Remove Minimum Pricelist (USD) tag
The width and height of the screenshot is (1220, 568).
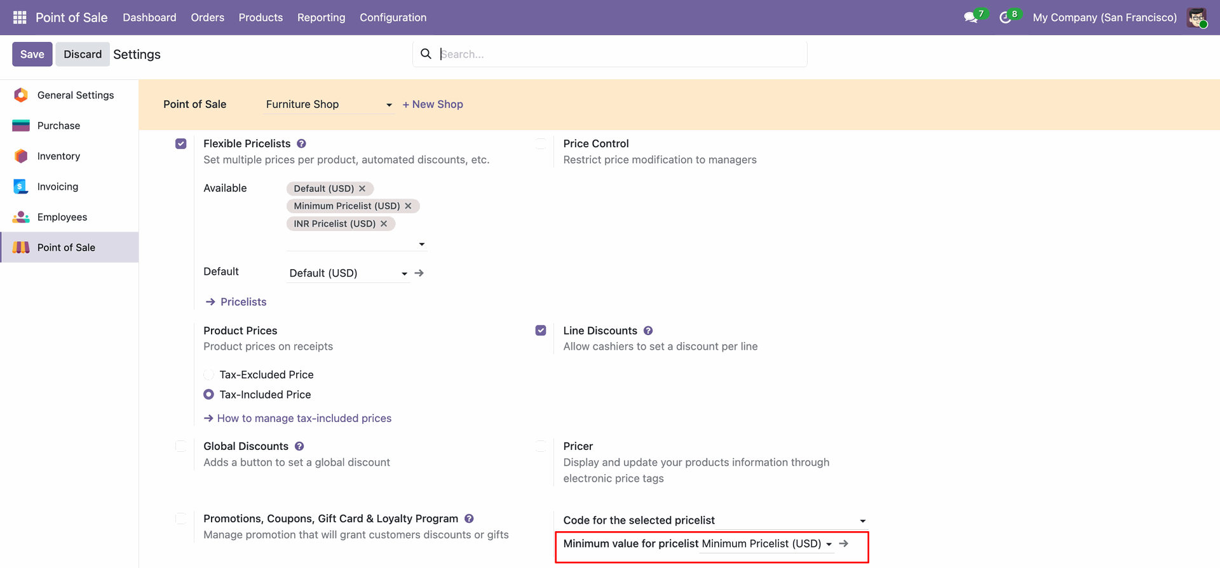[x=408, y=206]
